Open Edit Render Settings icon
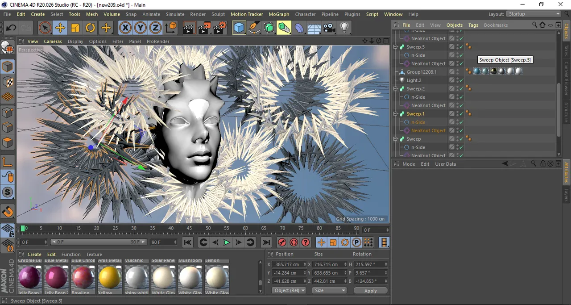571x305 pixels. pyautogui.click(x=219, y=28)
